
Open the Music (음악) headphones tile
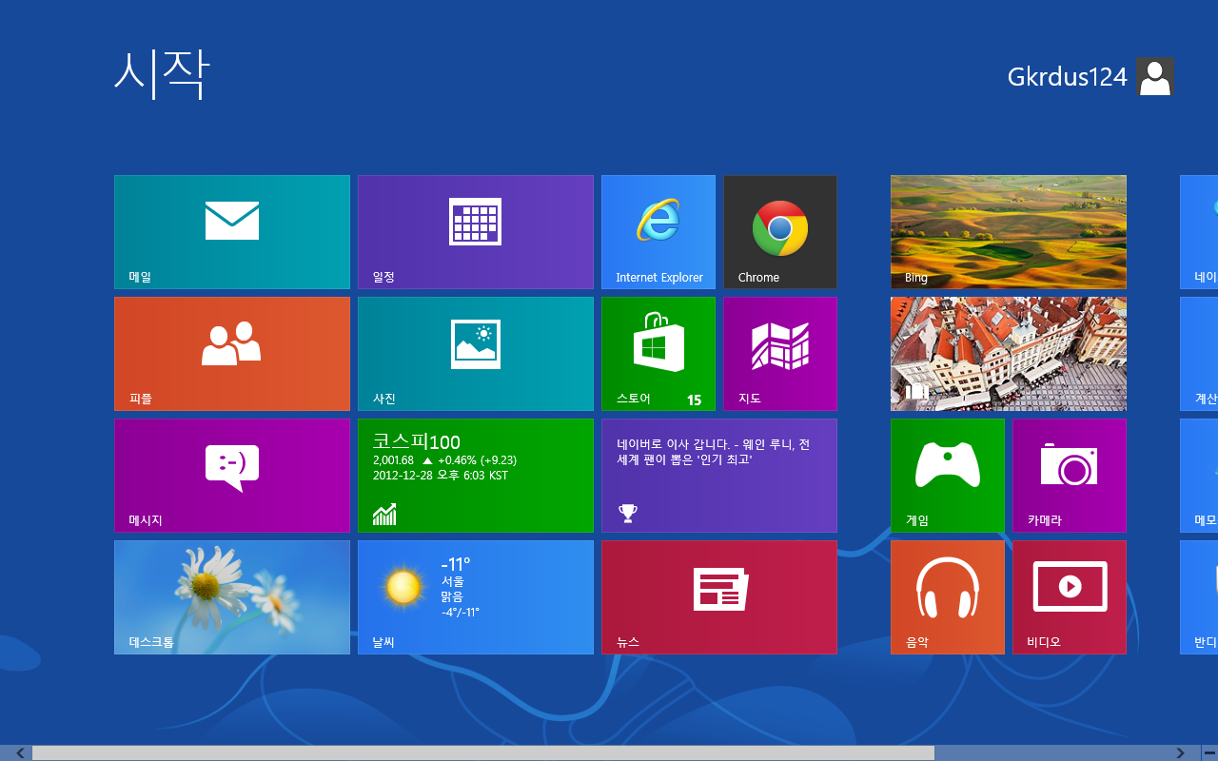click(x=948, y=596)
